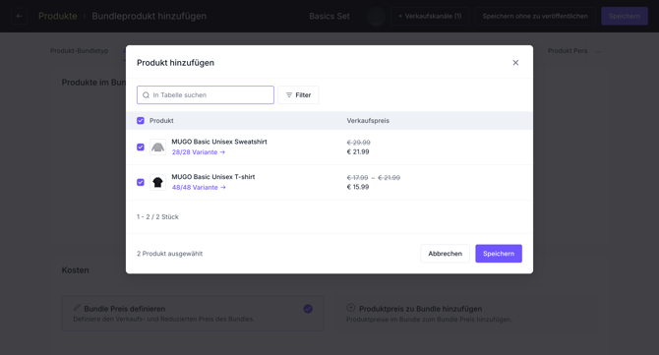
Task: Click the Produkt column header label
Action: (161, 121)
